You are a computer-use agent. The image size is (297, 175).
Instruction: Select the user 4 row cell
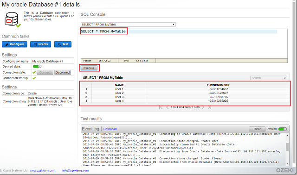point(119,101)
